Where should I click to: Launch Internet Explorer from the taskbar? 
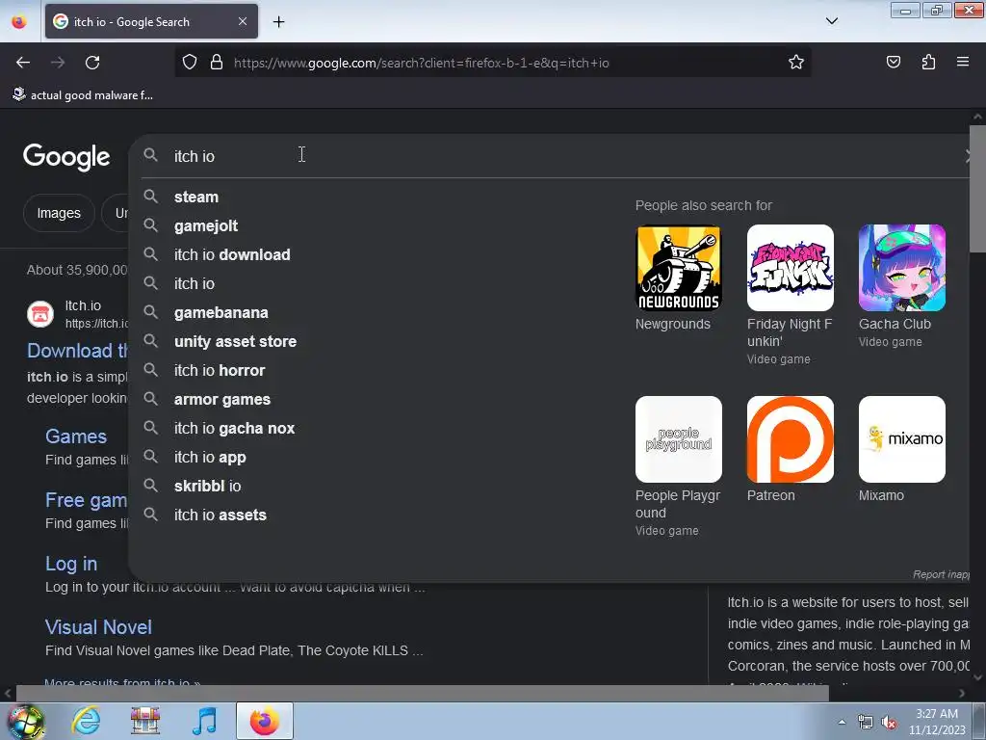pos(86,721)
